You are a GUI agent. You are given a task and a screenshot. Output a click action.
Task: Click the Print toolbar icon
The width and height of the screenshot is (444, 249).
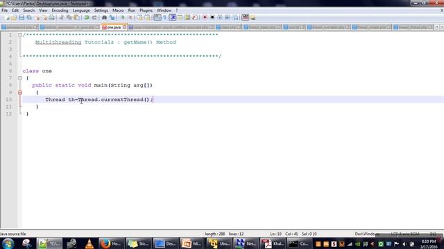tap(51, 17)
